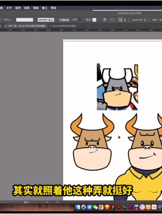Viewport: 162px width, 215px height.
Task: Open the 效果 menu
Action: coord(27,8)
